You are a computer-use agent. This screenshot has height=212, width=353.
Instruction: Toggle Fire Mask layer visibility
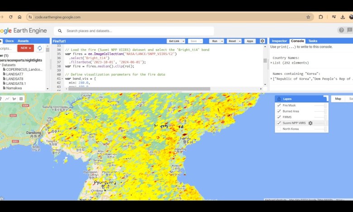[279, 105]
